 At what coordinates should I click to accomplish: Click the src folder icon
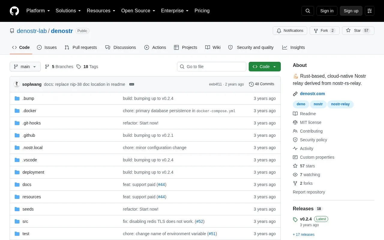click(x=17, y=221)
